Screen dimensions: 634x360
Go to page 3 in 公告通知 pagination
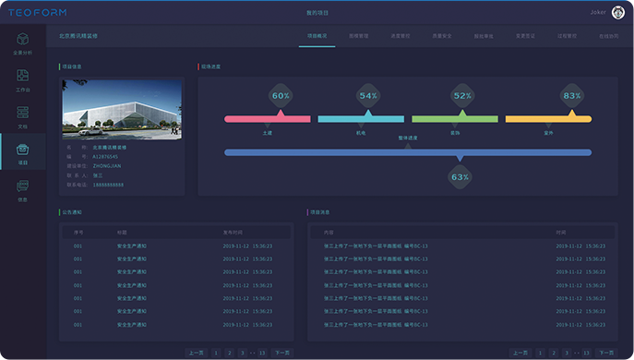242,353
